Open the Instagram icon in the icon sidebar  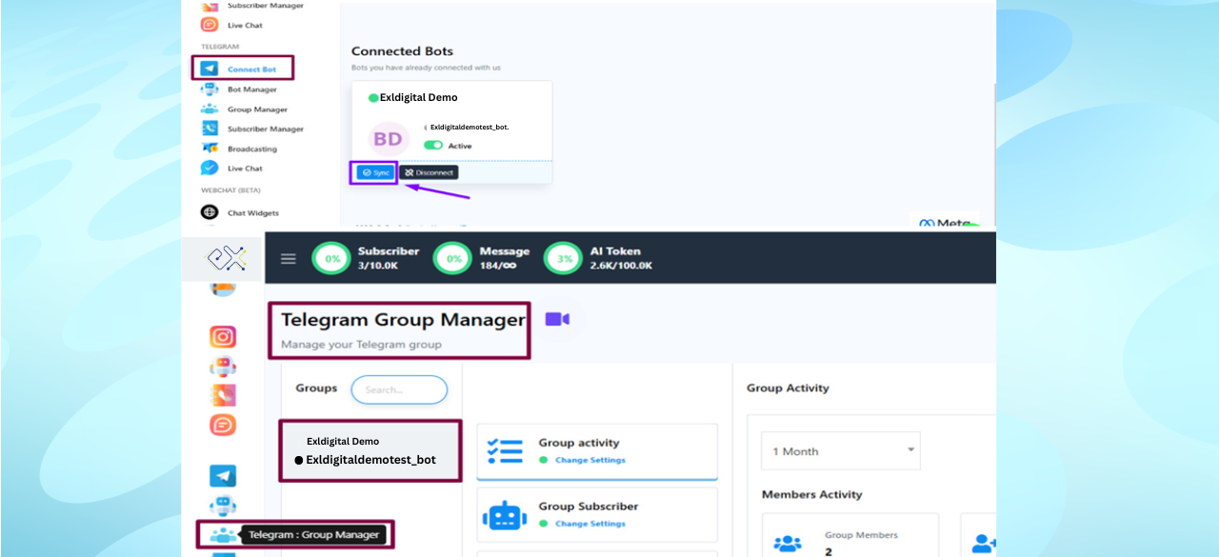223,337
